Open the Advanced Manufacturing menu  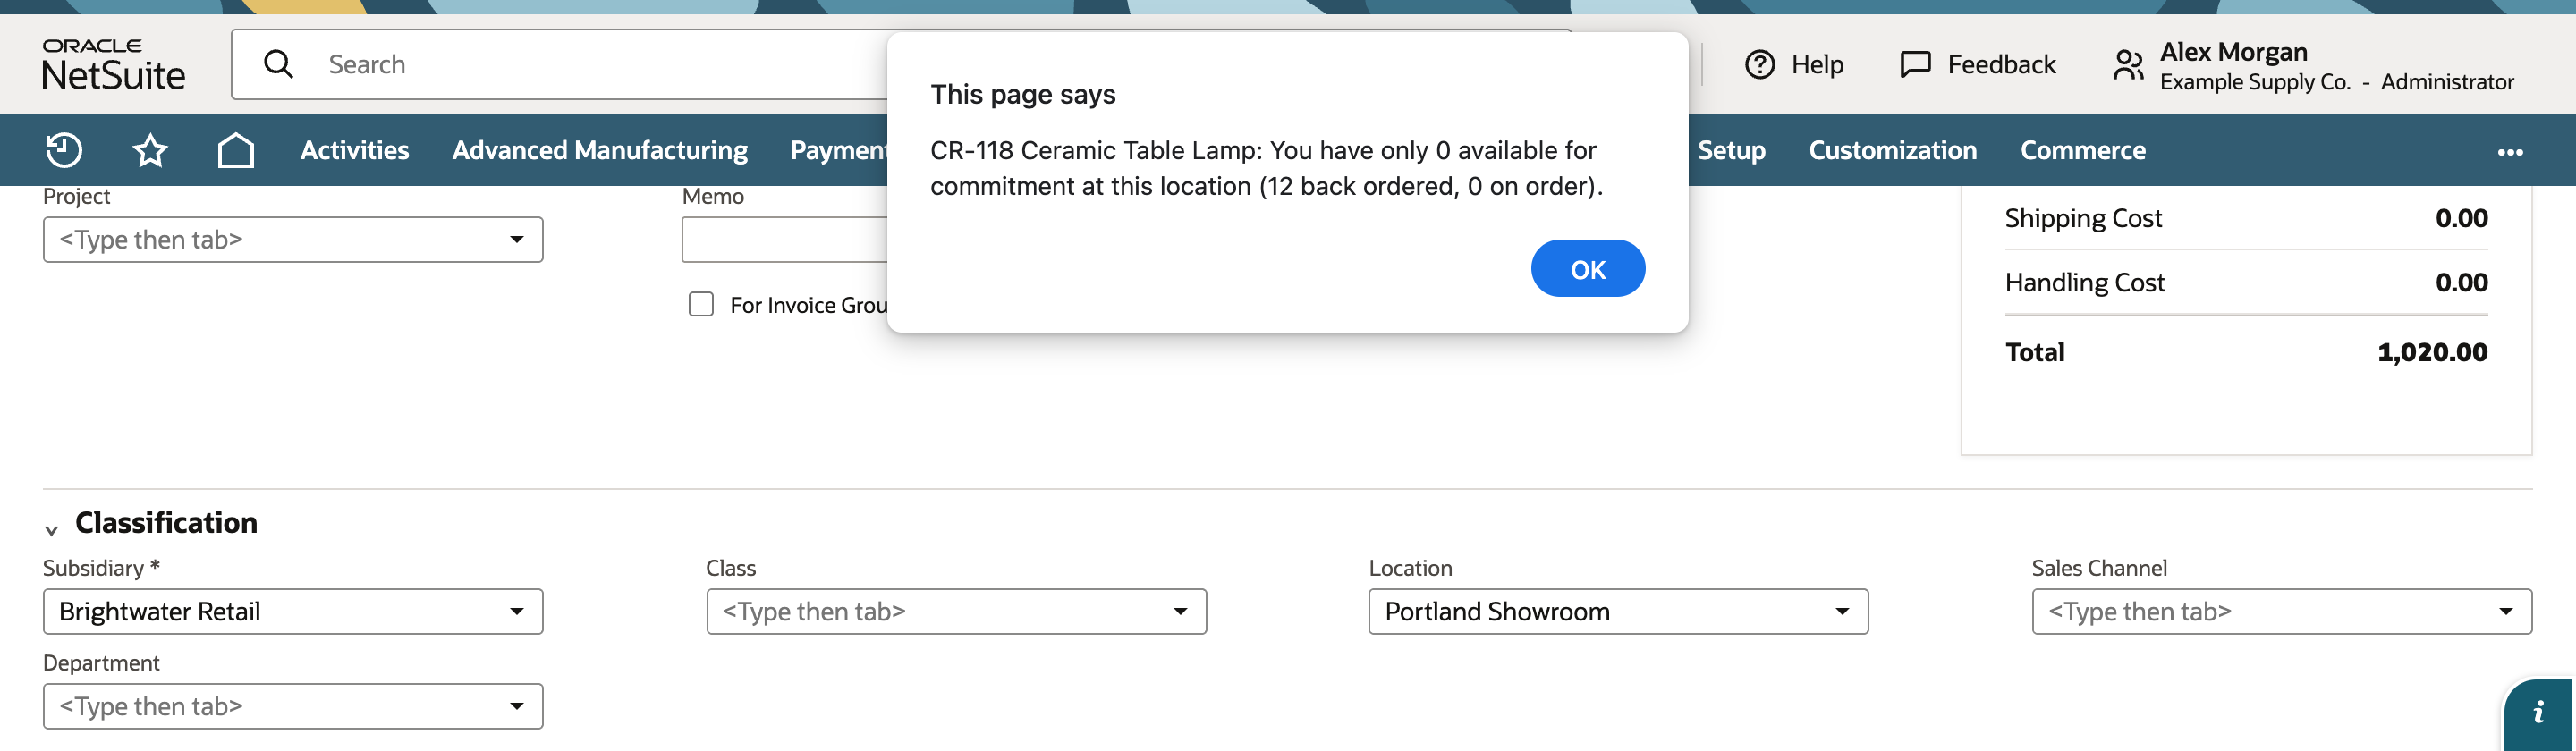[600, 150]
